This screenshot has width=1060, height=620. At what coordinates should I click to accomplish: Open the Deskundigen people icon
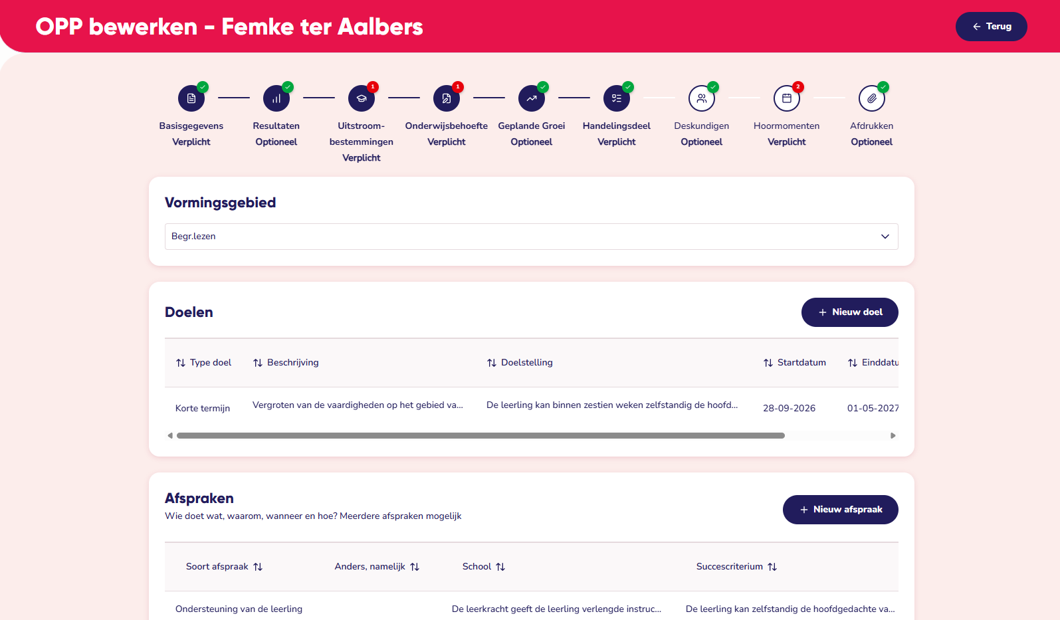702,98
